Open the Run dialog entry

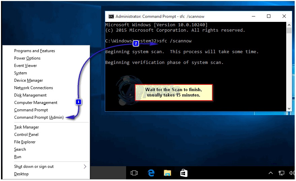(18, 157)
